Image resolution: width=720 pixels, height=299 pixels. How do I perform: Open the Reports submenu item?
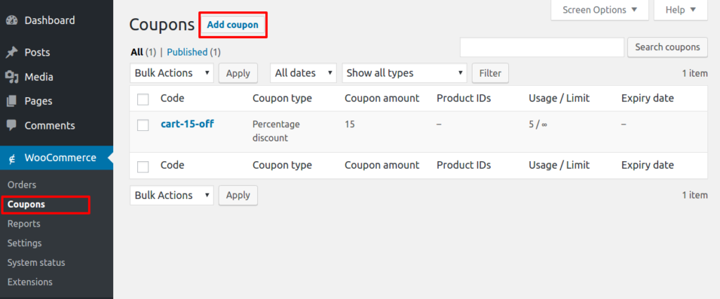24,224
